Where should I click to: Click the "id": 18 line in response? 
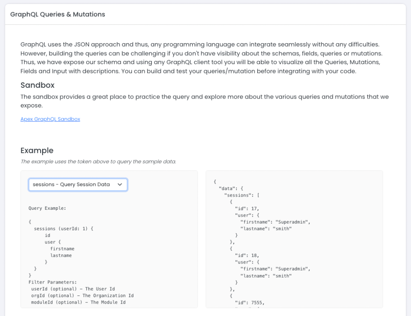(x=247, y=255)
